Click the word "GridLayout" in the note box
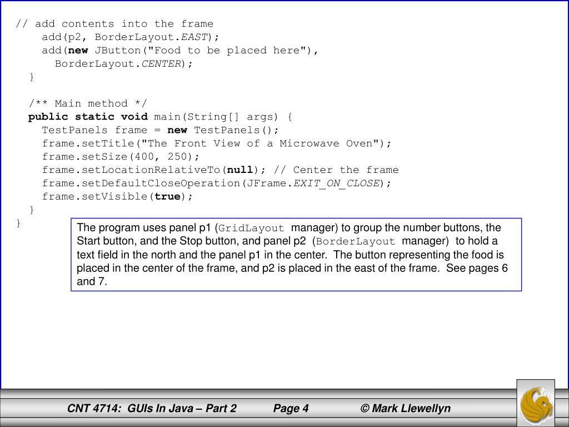The width and height of the screenshot is (569, 427). pyautogui.click(x=251, y=228)
